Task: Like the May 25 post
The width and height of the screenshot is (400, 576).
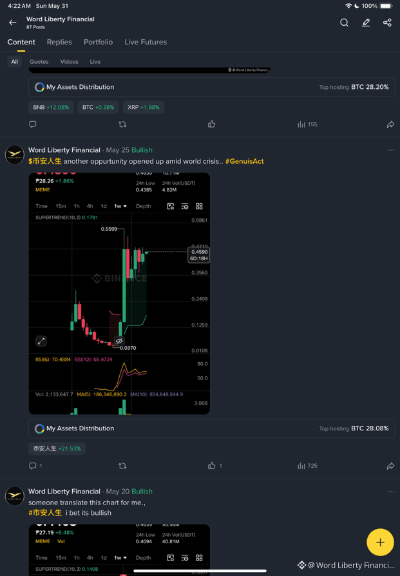Action: (x=215, y=465)
